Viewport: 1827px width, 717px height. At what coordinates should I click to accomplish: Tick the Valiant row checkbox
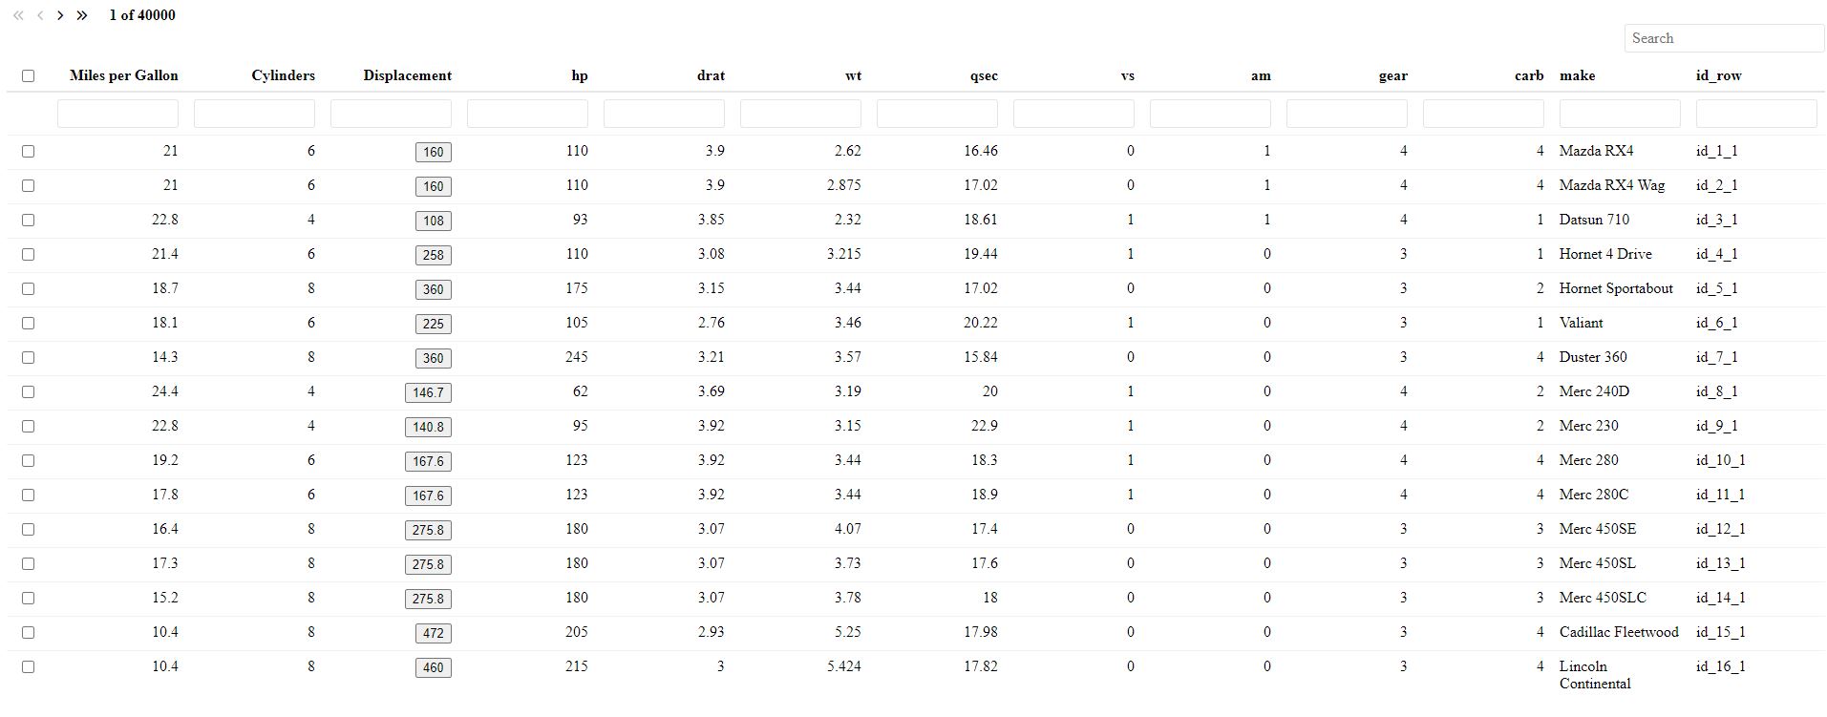28,323
